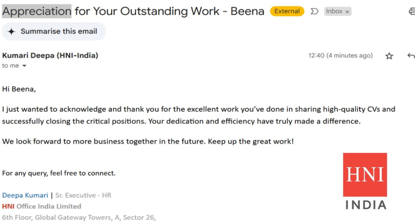
Task: Click the Inbox label tag
Action: coord(334,12)
